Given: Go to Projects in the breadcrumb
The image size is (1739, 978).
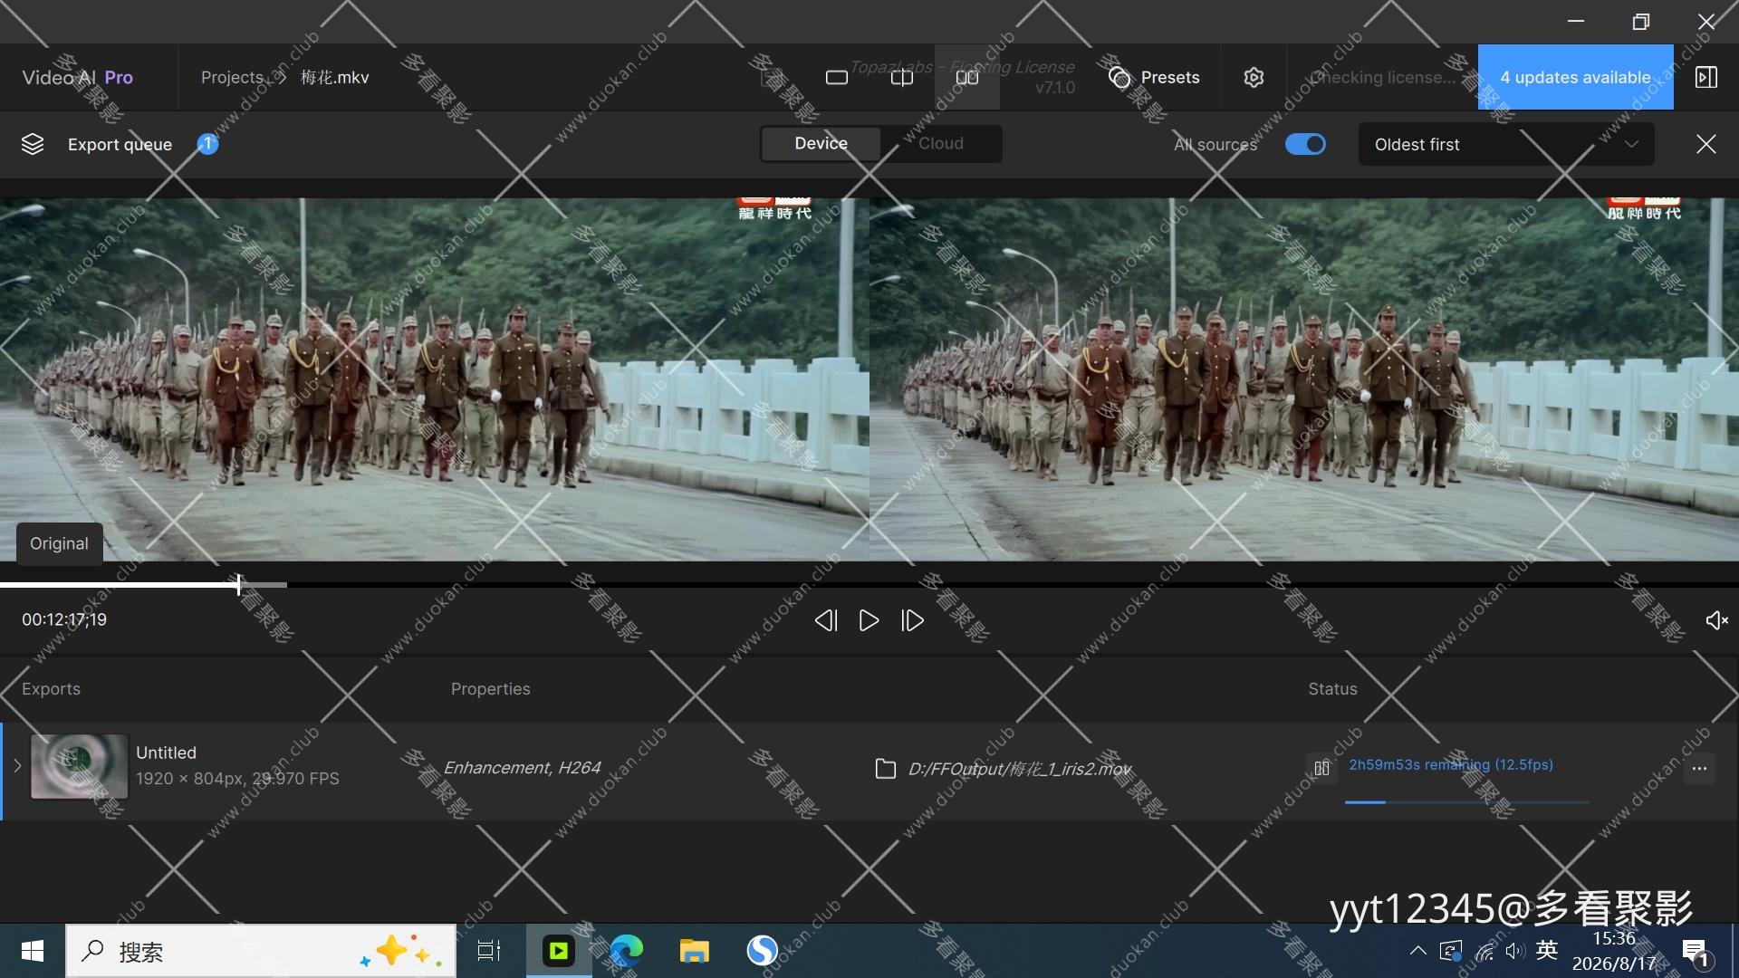Looking at the screenshot, I should (x=232, y=78).
